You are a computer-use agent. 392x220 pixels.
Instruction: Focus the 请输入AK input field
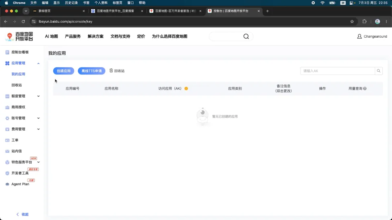pyautogui.click(x=338, y=71)
